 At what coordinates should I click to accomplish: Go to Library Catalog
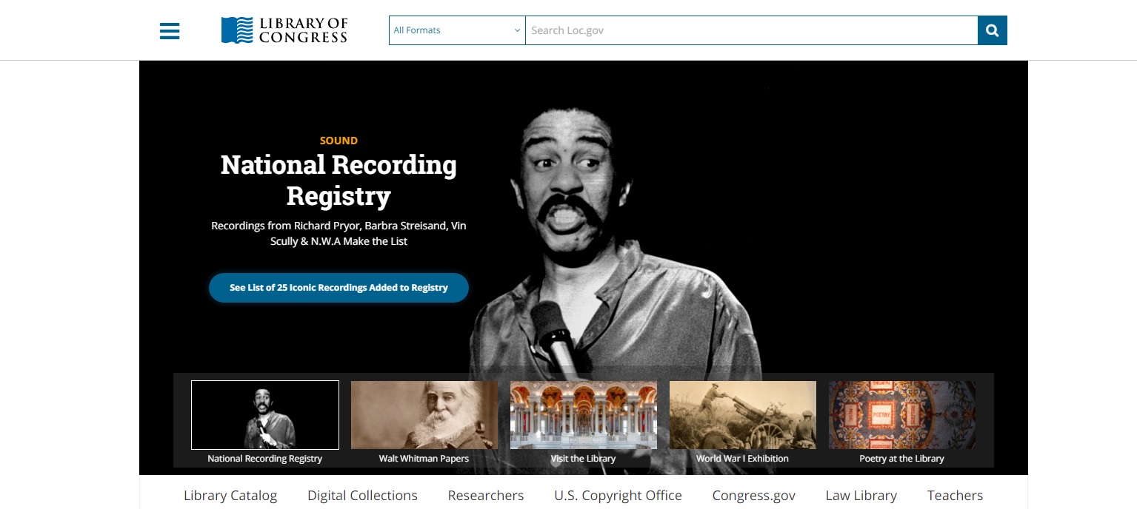[x=230, y=496]
